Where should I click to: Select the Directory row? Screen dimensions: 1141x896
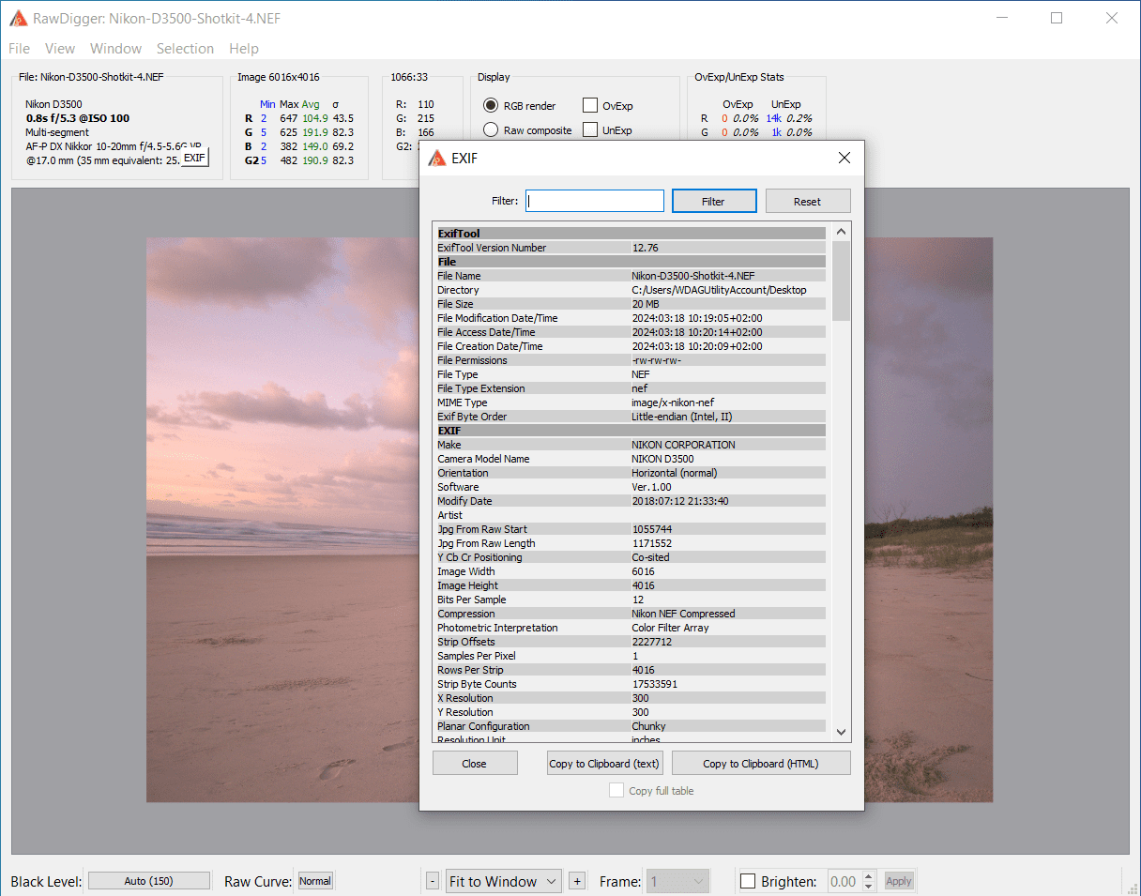click(631, 290)
